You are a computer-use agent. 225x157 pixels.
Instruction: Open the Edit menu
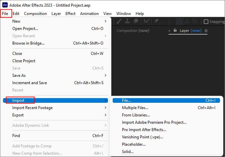[16, 14]
